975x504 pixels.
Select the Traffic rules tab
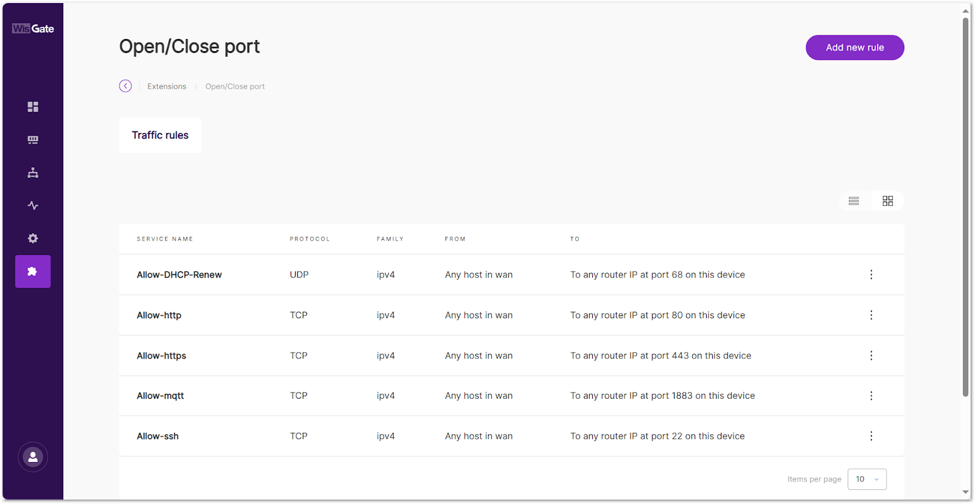click(160, 135)
